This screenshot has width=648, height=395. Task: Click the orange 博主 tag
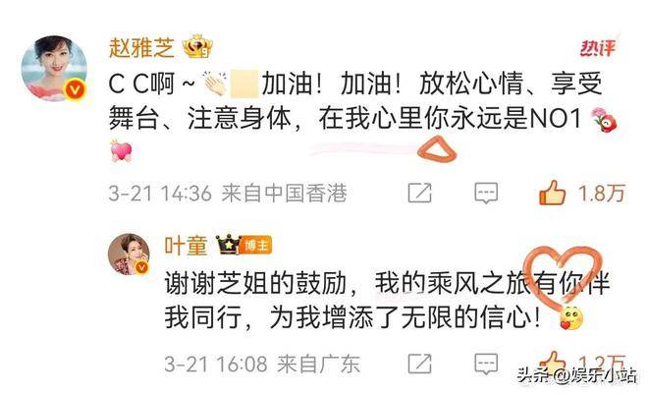[256, 246]
